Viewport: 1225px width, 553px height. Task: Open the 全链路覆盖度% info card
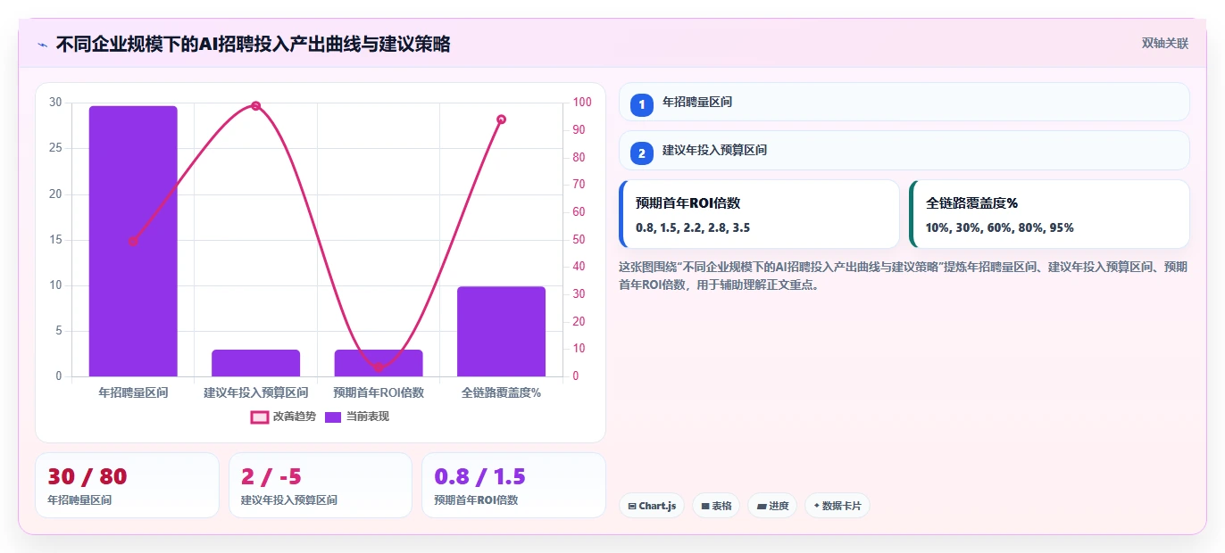click(1049, 214)
